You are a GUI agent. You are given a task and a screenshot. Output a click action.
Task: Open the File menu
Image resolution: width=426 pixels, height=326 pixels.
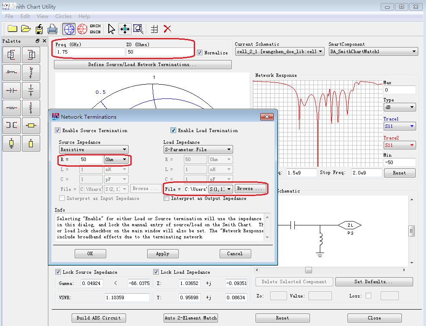tap(9, 16)
